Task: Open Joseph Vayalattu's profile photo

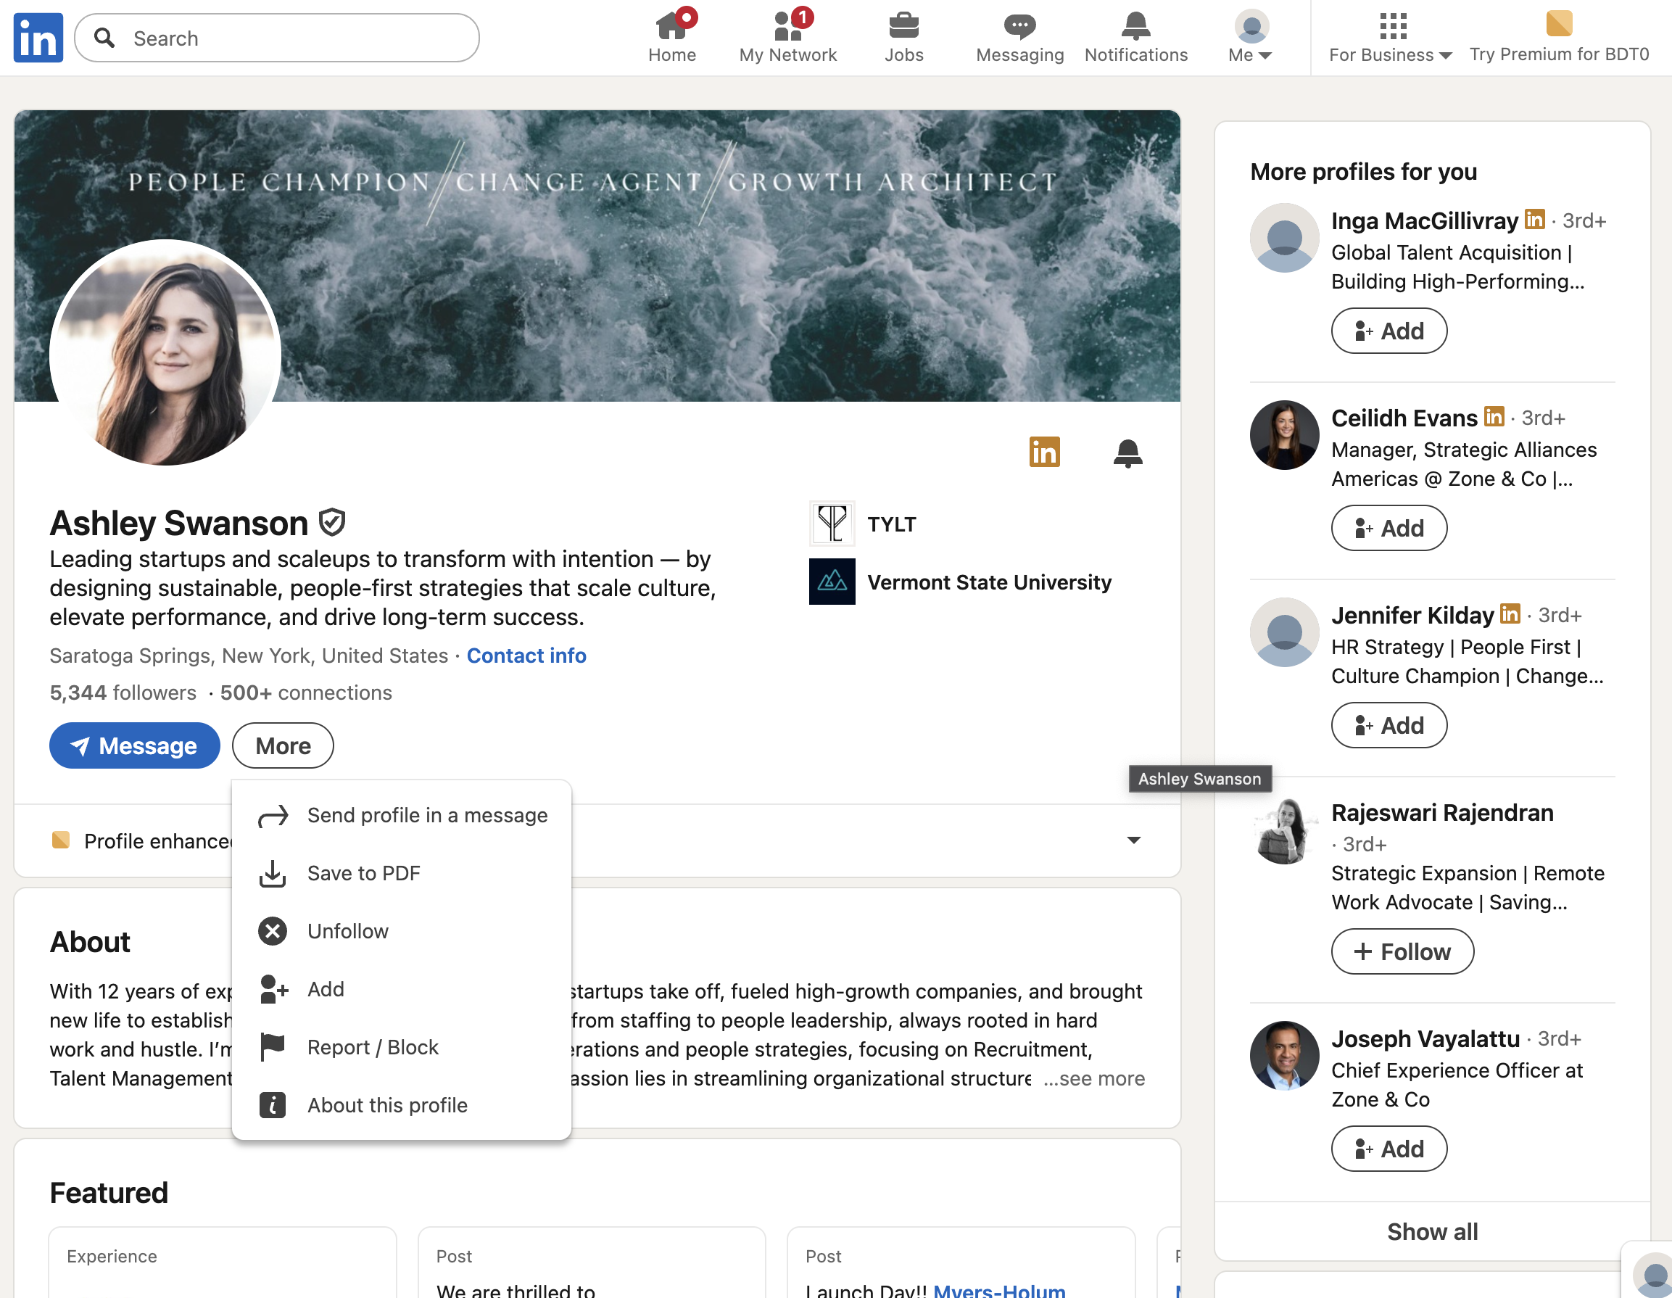Action: [1285, 1055]
